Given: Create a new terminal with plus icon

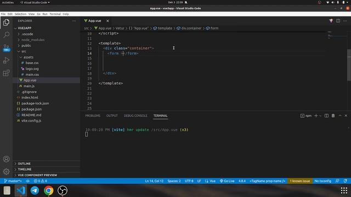Looking at the screenshot, I should coord(316,115).
